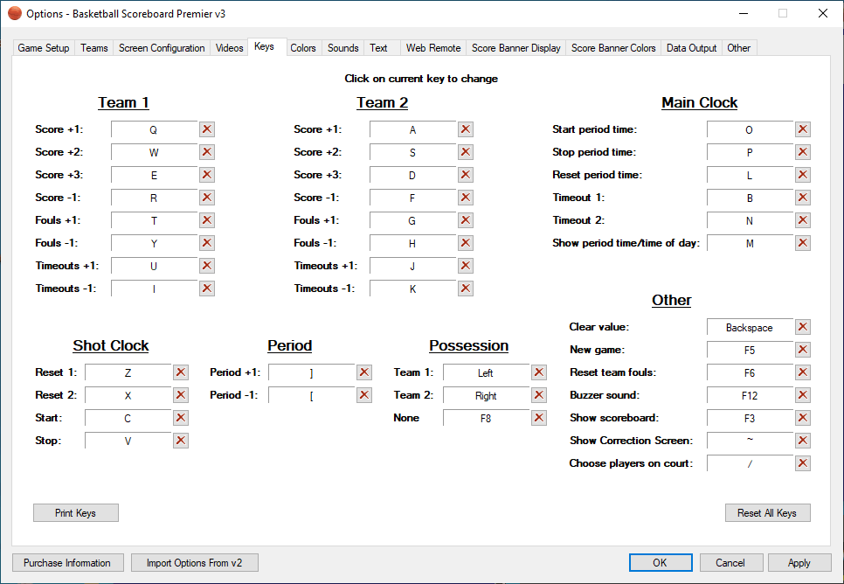Open the Sounds tab
This screenshot has height=584, width=844.
343,48
